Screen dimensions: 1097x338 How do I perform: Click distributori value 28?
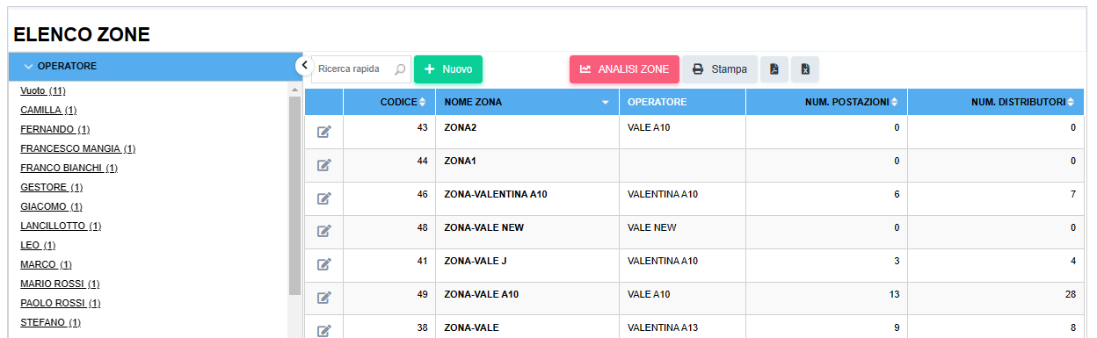[1070, 294]
